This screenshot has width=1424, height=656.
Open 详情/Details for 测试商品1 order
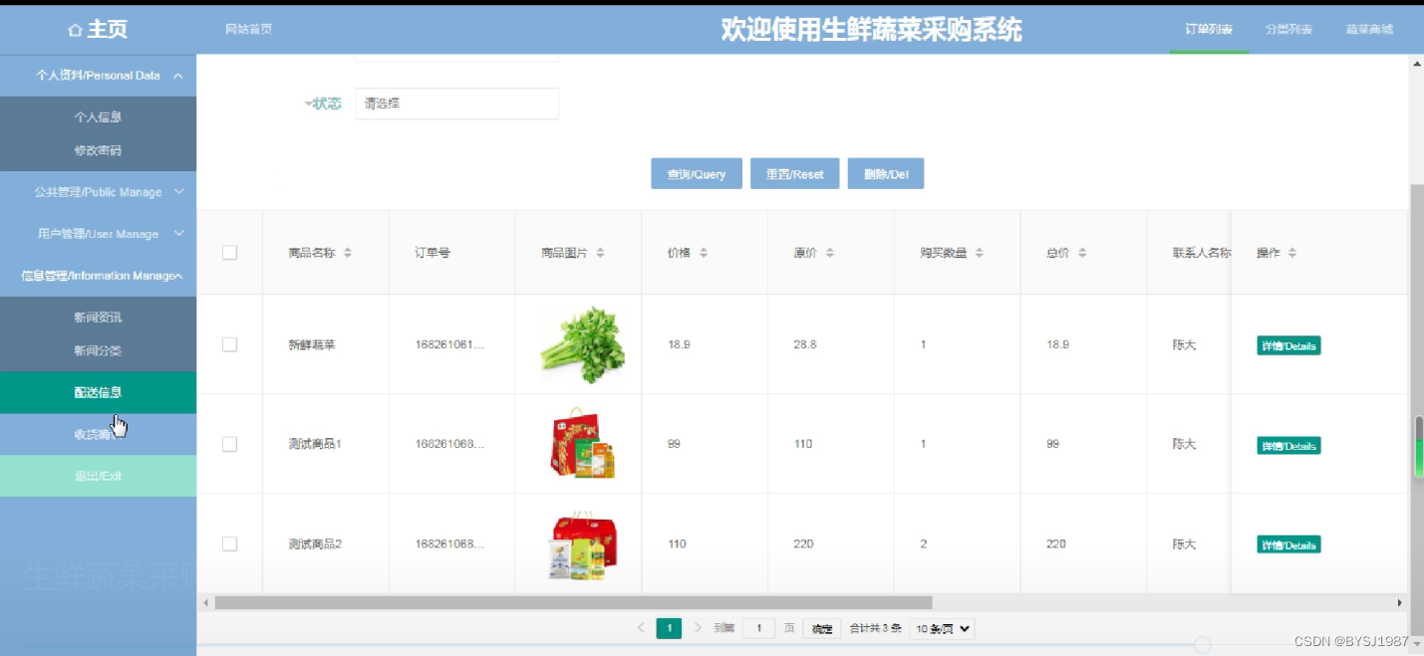[1288, 446]
